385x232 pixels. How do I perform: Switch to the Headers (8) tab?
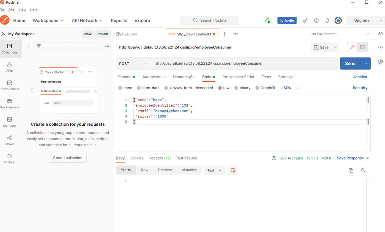point(183,77)
